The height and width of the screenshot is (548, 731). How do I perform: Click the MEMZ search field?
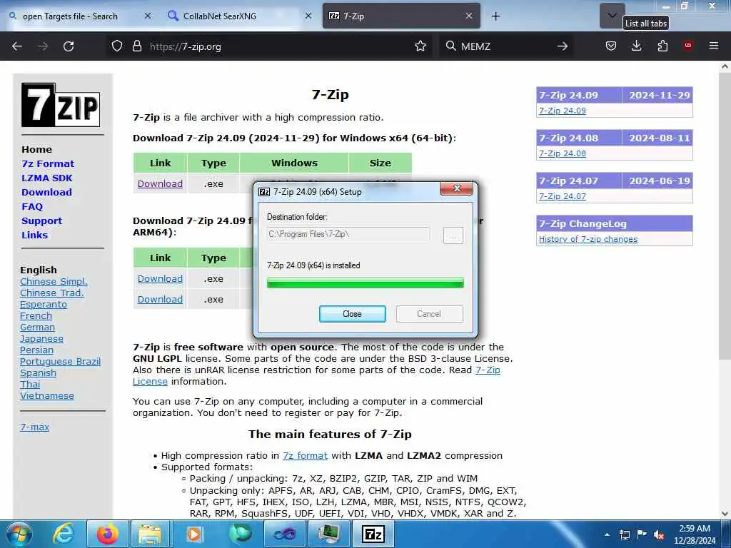tap(506, 46)
